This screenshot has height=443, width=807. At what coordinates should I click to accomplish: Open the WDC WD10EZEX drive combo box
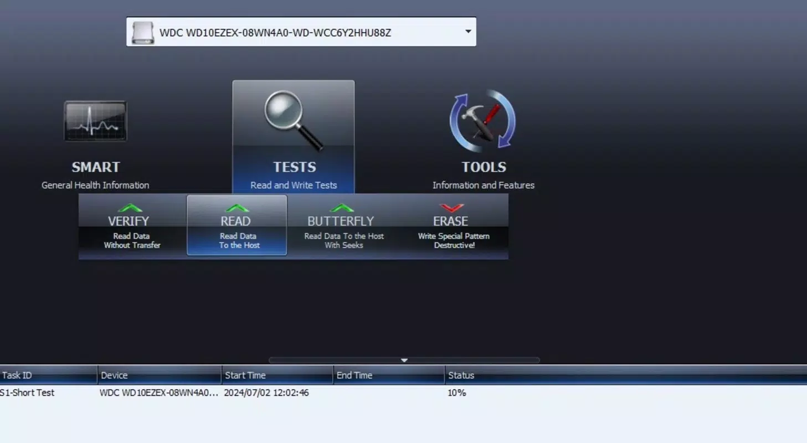(x=301, y=32)
